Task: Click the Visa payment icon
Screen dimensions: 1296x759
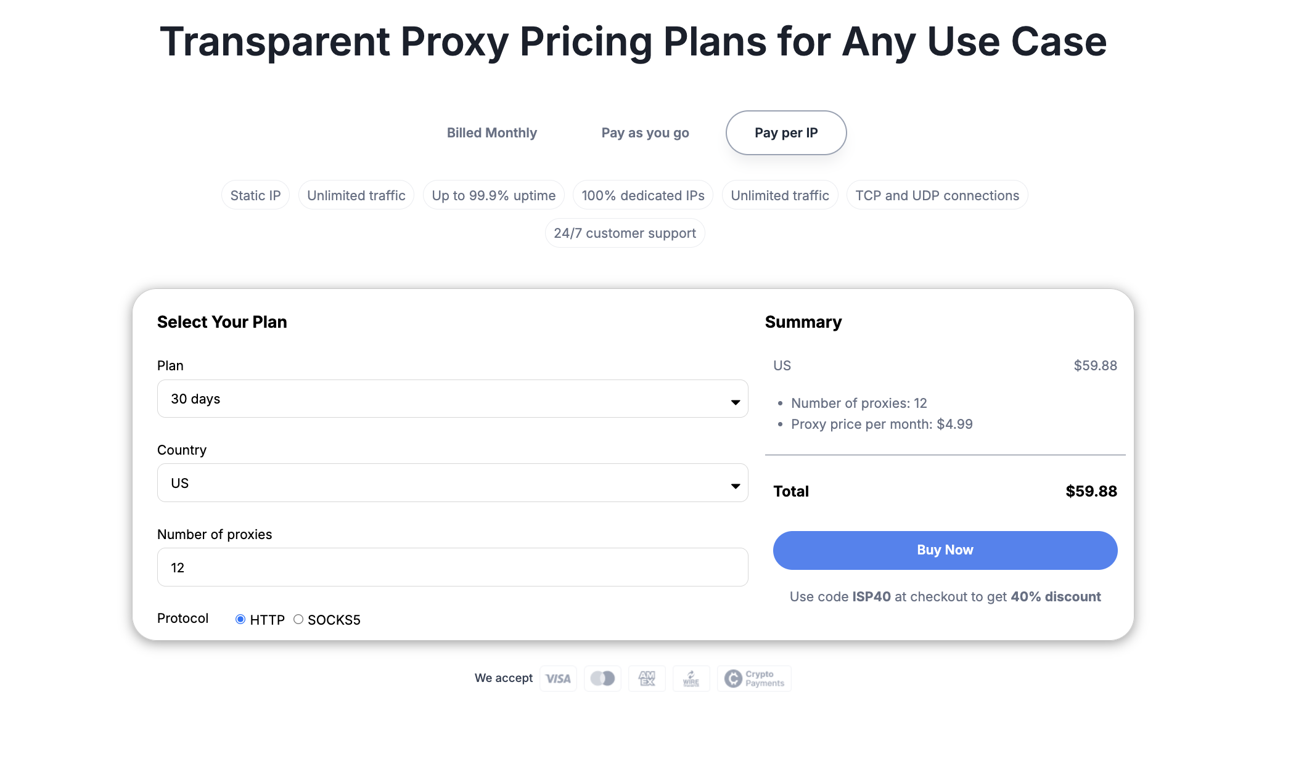Action: (x=558, y=678)
